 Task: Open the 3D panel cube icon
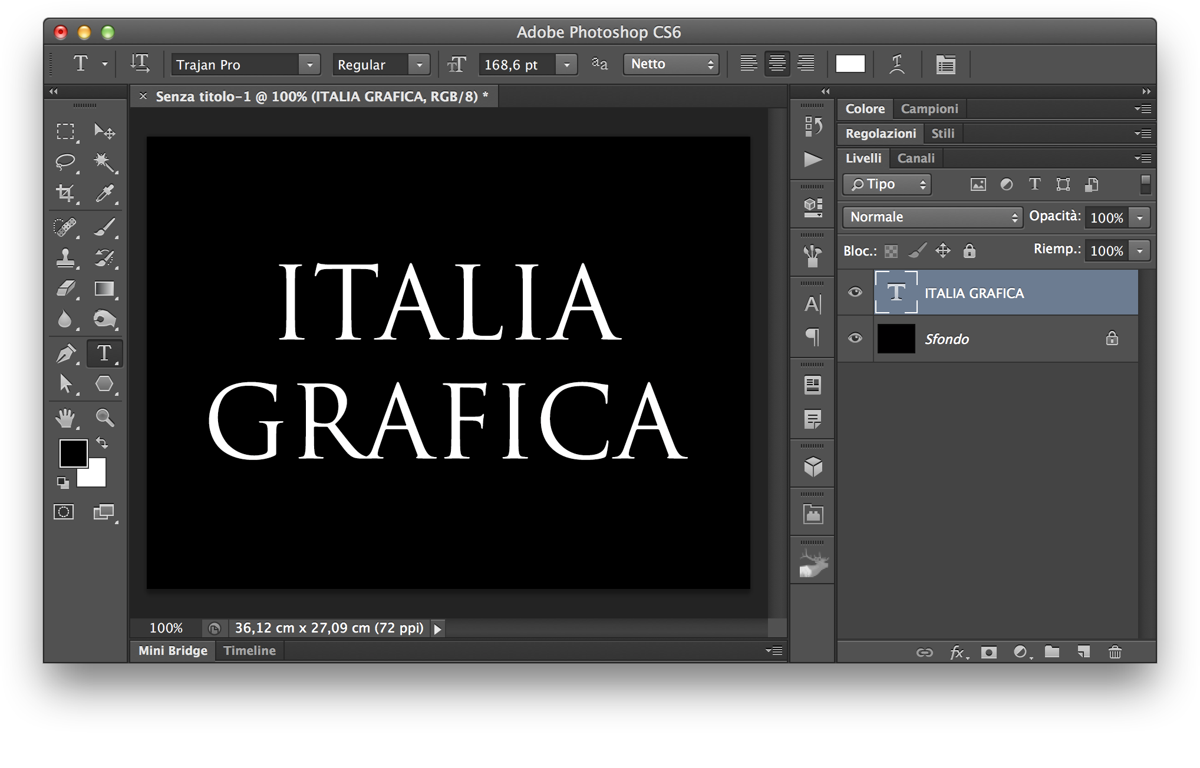click(x=813, y=466)
